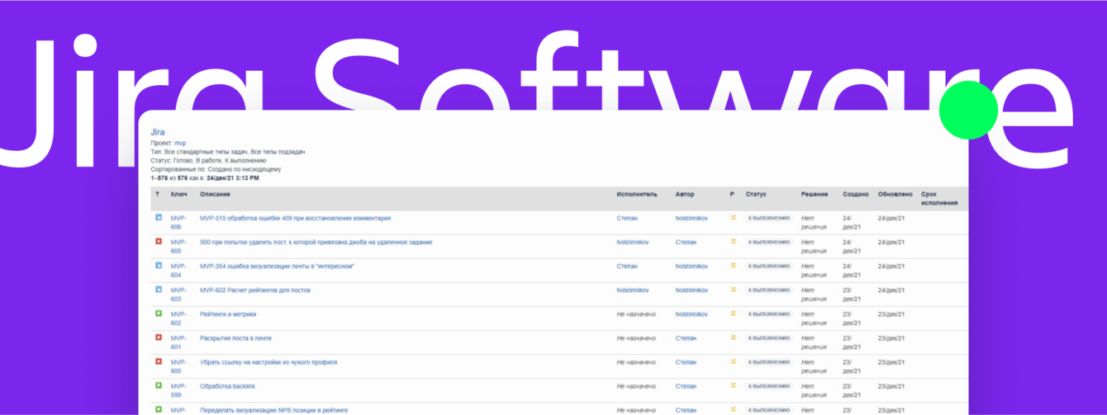
Task: Click author holstinnikov in the MVP-602 row
Action: (691, 314)
